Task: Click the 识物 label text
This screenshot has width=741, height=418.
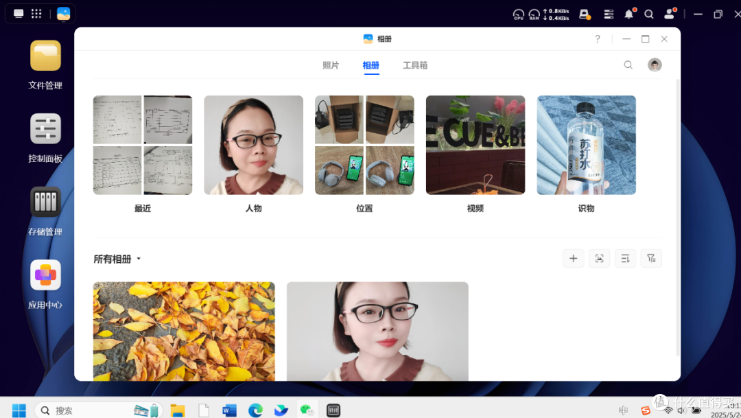Action: tap(587, 209)
